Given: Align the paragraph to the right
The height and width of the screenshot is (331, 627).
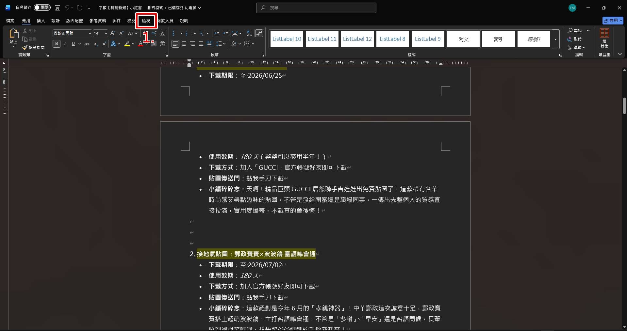Looking at the screenshot, I should [192, 44].
